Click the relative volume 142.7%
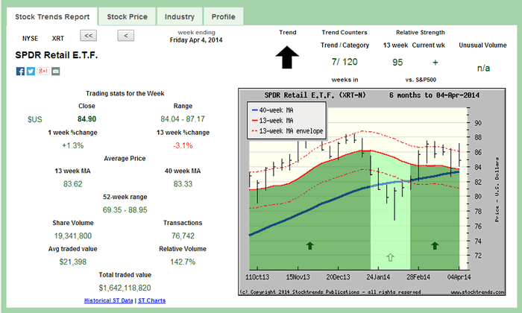The height and width of the screenshot is (313, 522). [183, 262]
